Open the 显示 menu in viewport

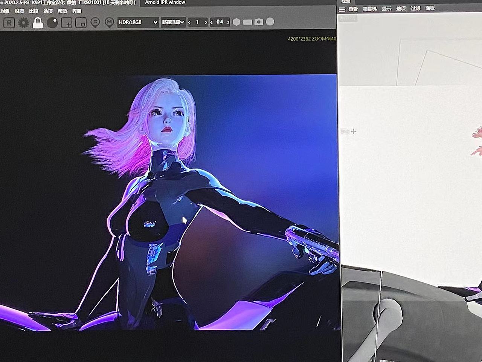point(386,8)
